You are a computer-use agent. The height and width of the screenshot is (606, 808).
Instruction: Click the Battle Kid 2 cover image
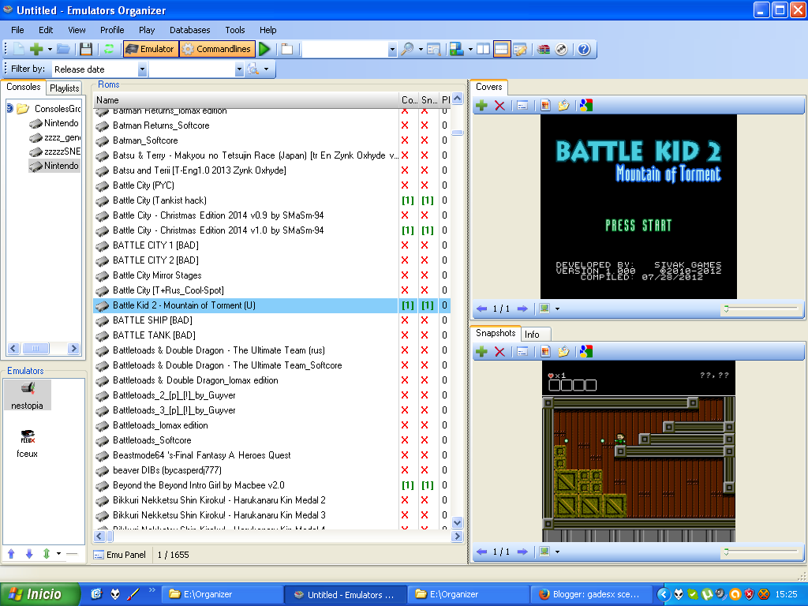pos(638,206)
